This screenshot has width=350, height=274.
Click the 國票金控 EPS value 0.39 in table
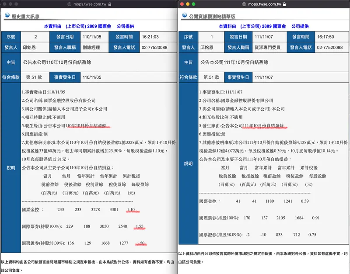(x=304, y=201)
